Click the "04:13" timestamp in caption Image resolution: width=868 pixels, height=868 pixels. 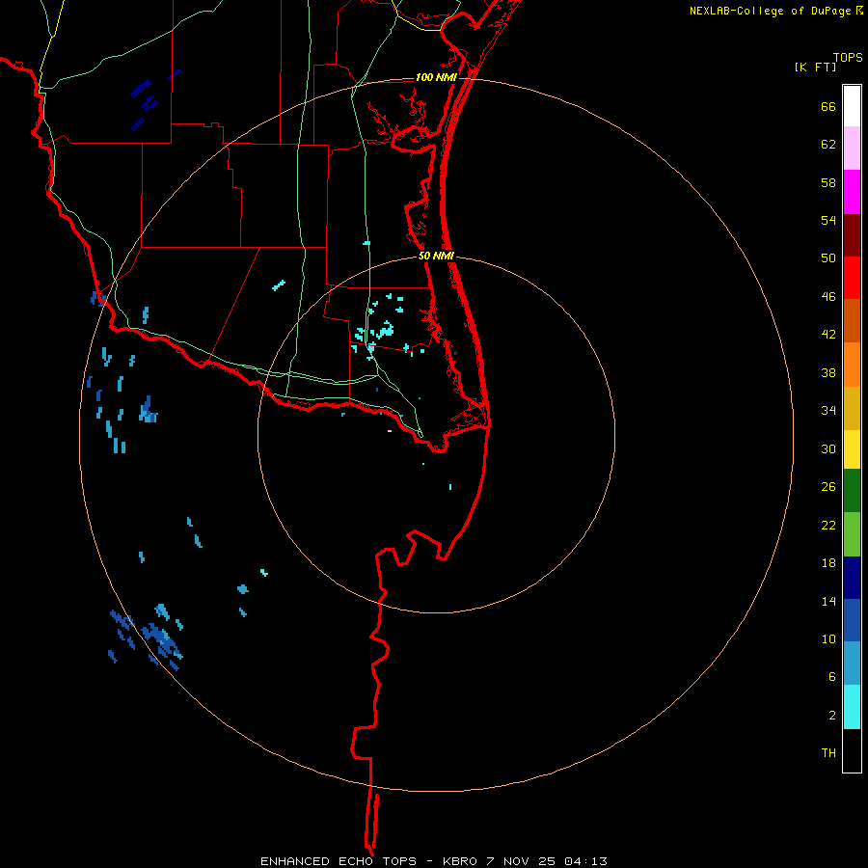coord(585,861)
